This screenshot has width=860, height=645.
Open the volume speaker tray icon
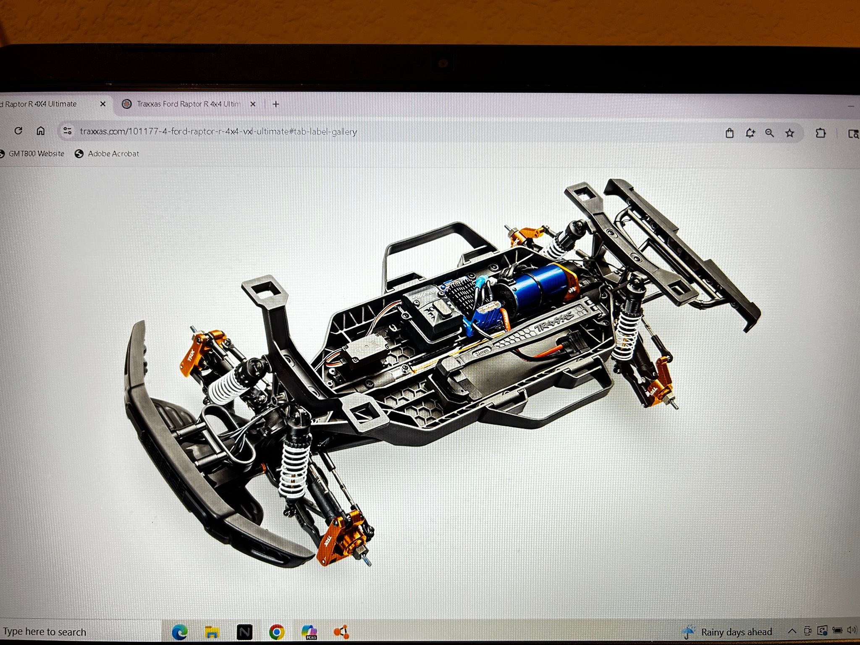[852, 630]
